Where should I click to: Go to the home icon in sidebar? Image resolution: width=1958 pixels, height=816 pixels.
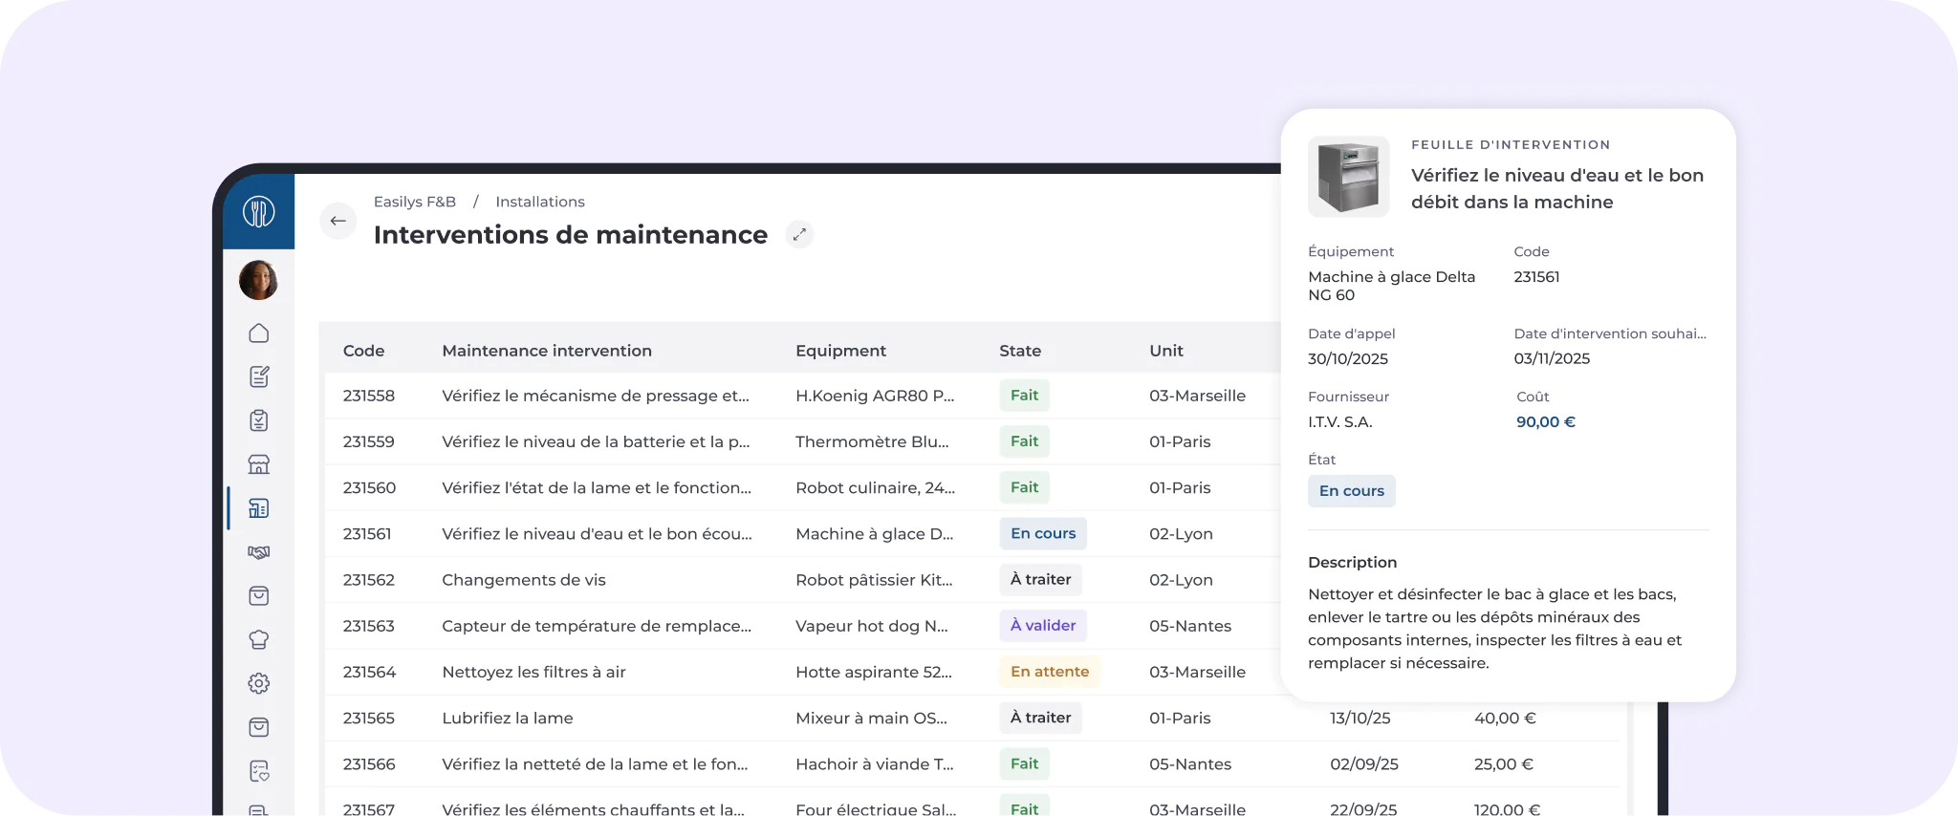258,333
